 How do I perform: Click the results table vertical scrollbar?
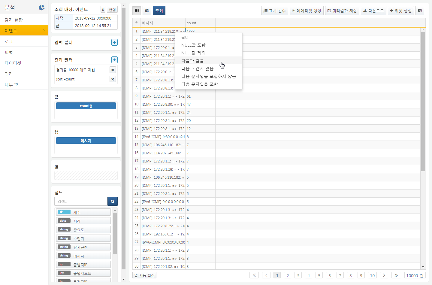click(423, 102)
